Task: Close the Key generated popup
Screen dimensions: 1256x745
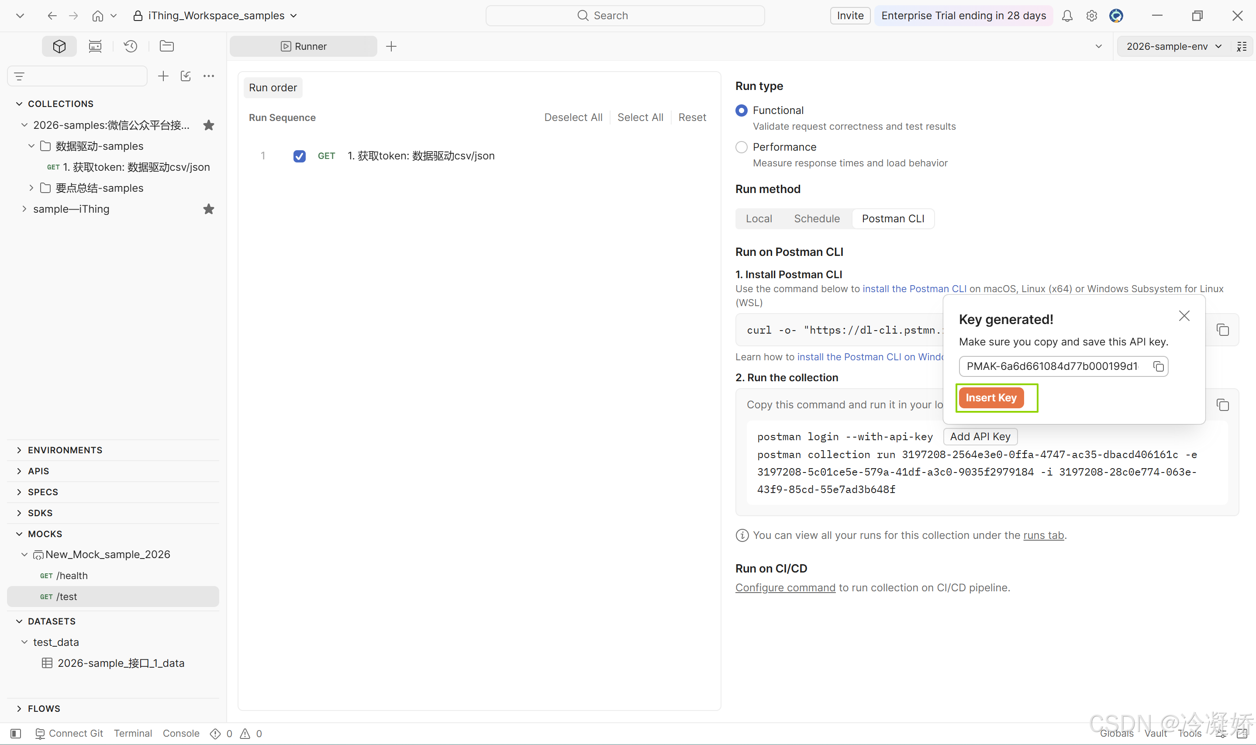Action: (1184, 316)
